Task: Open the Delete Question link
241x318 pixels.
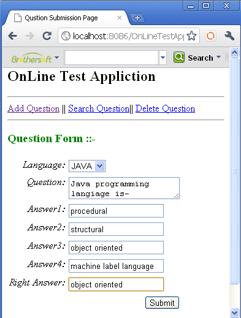Action: coord(165,108)
